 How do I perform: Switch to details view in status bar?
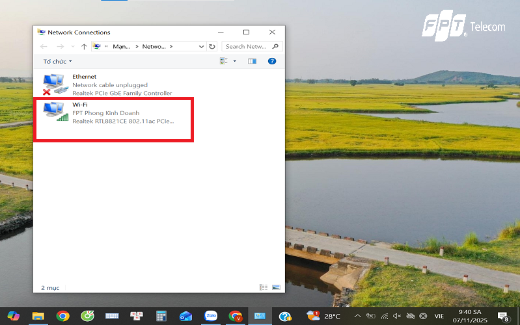point(264,287)
